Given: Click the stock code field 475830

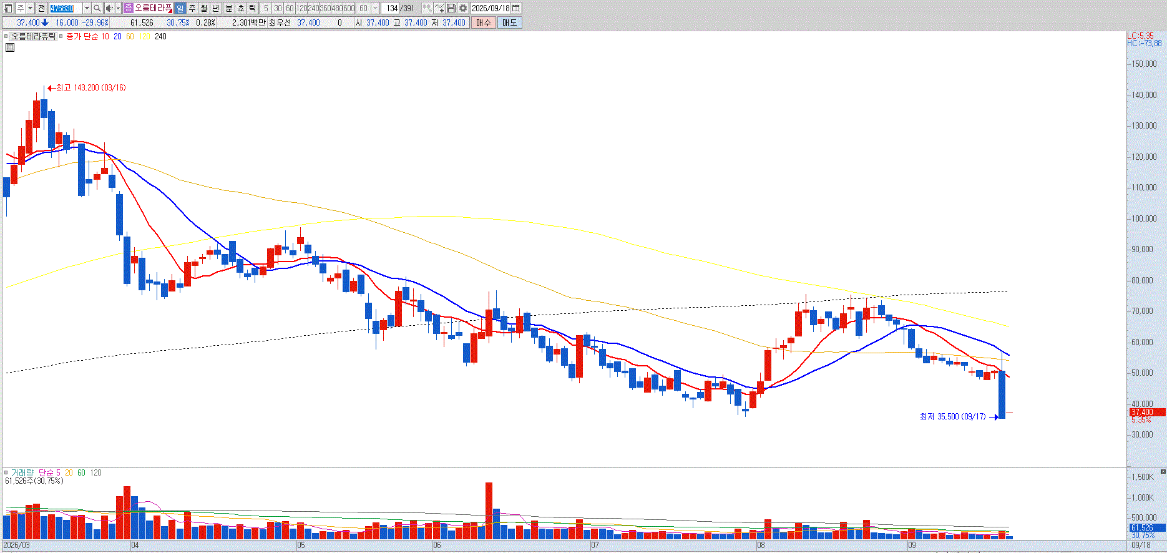Looking at the screenshot, I should 66,8.
